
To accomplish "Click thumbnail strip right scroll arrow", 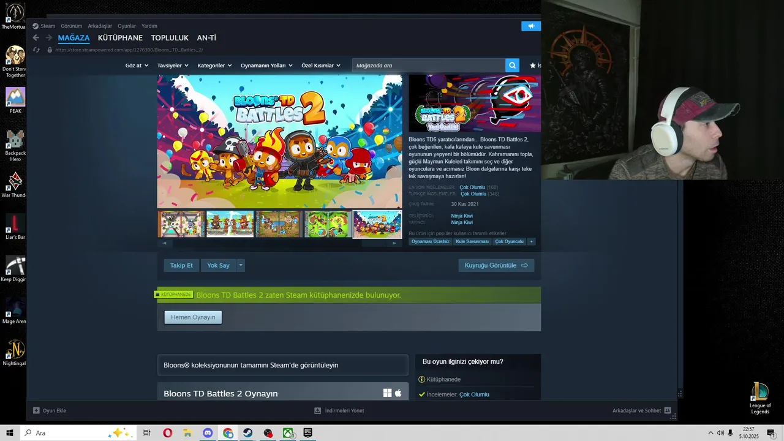I will pyautogui.click(x=394, y=243).
